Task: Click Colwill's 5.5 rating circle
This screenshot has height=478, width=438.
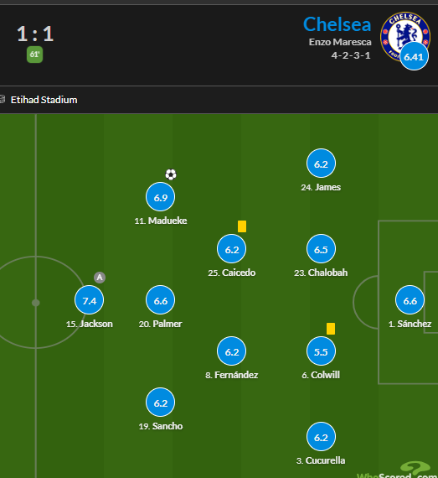Action: tap(321, 351)
